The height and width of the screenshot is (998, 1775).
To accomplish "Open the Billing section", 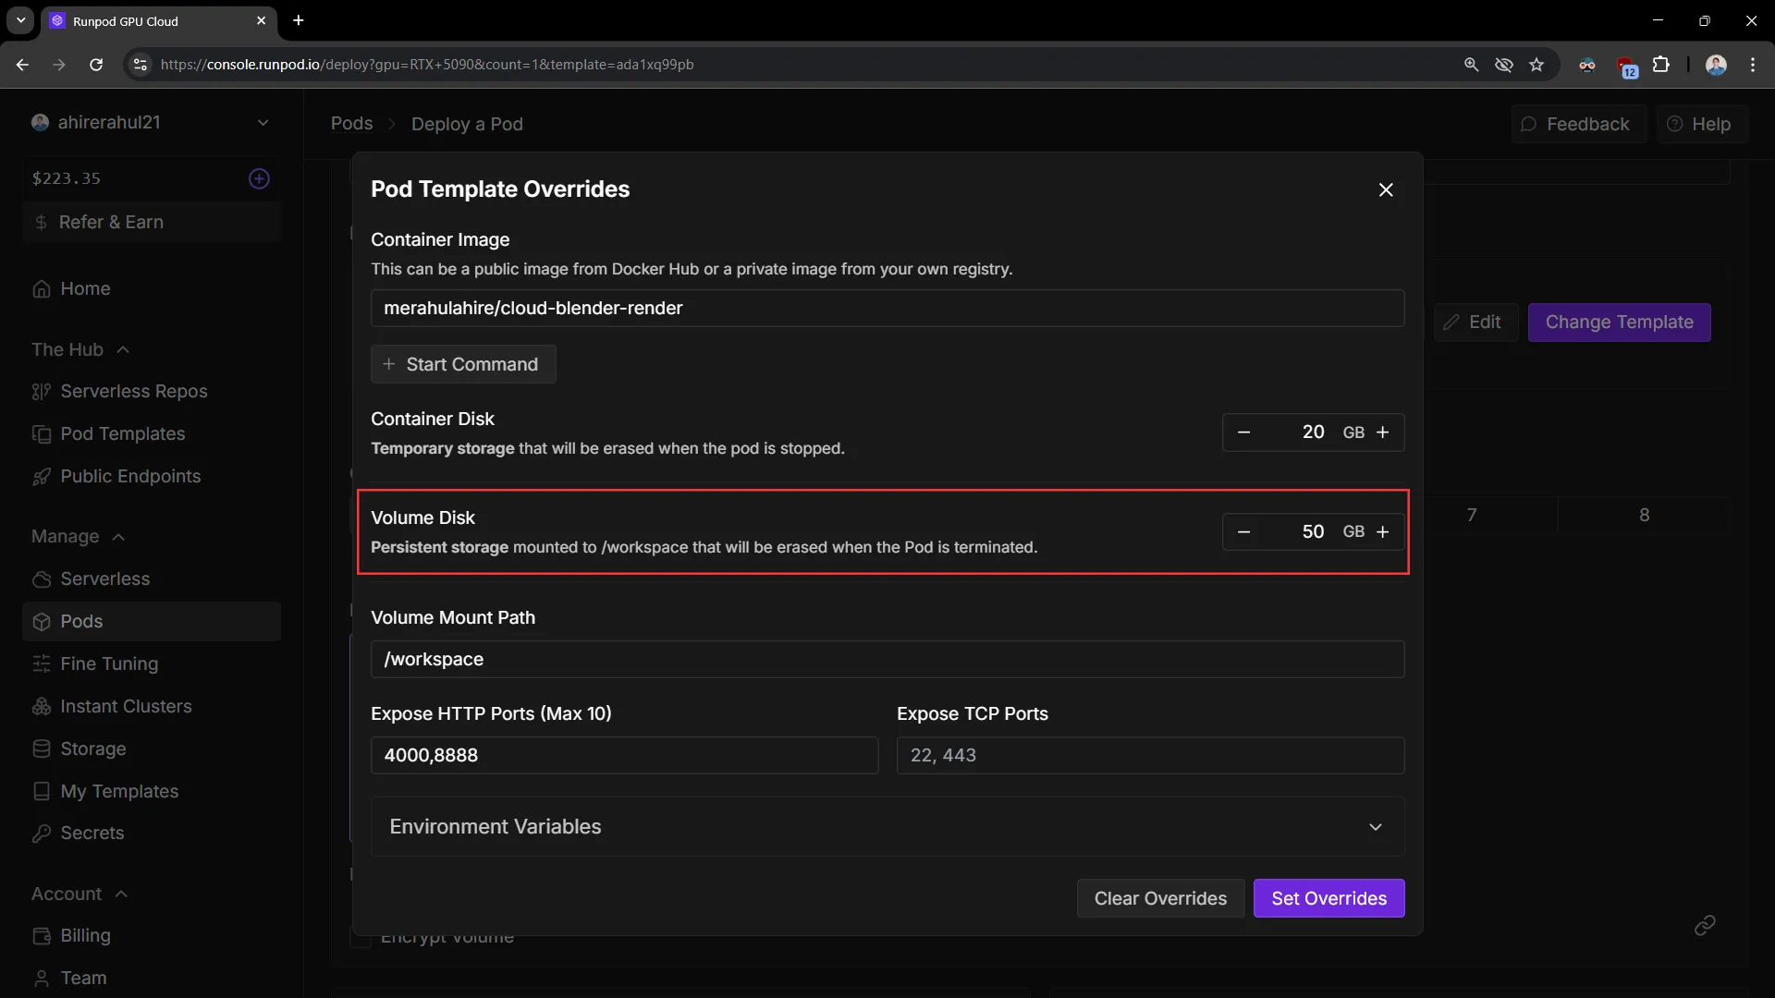I will click(x=84, y=935).
